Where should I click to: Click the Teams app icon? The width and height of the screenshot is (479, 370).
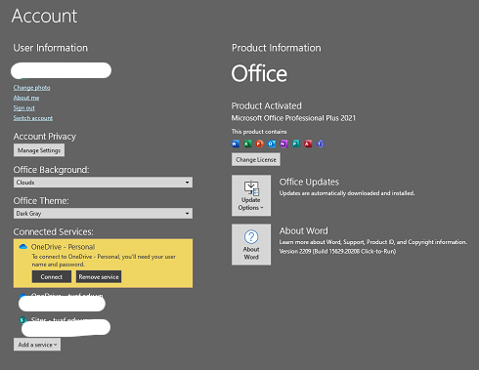[x=320, y=144]
